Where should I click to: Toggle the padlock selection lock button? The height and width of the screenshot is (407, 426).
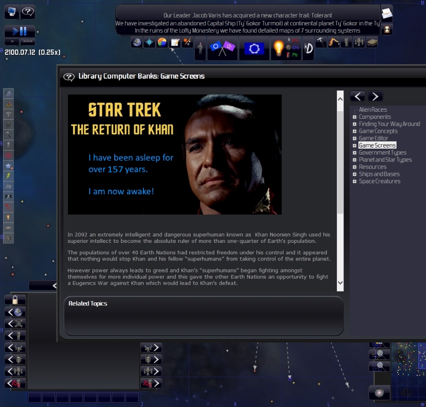point(15,300)
